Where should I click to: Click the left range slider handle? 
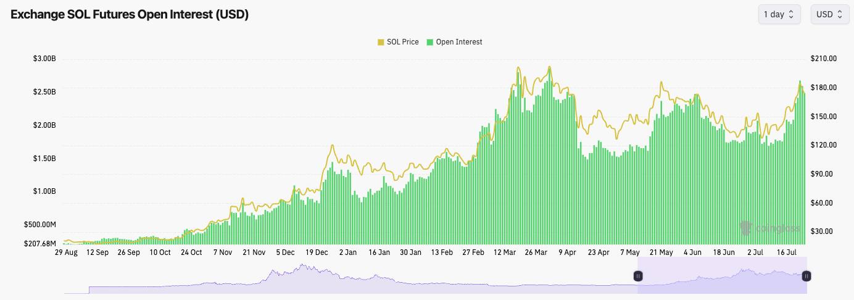pyautogui.click(x=639, y=277)
